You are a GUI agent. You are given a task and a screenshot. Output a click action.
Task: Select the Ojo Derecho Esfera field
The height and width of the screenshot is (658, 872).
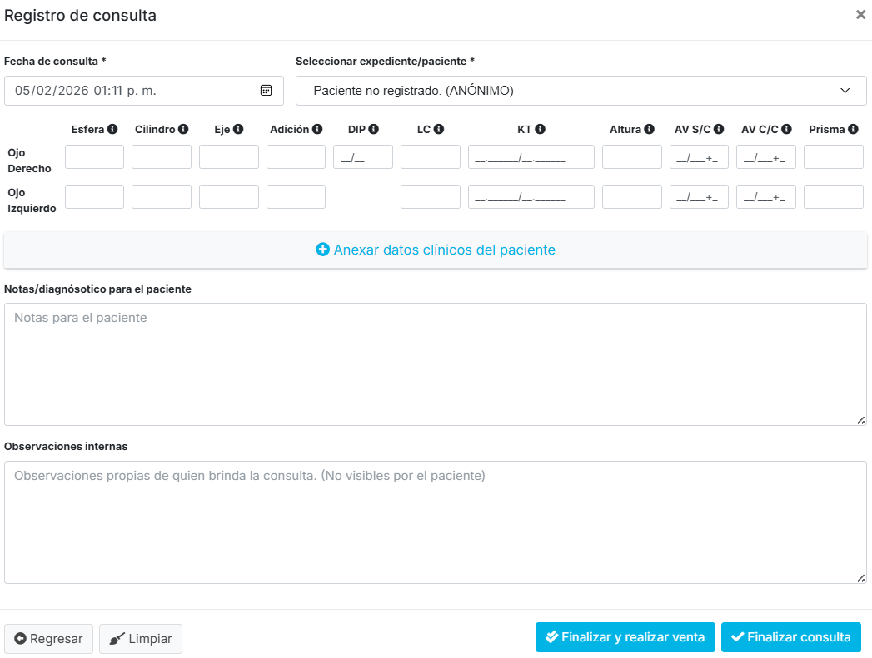point(94,157)
